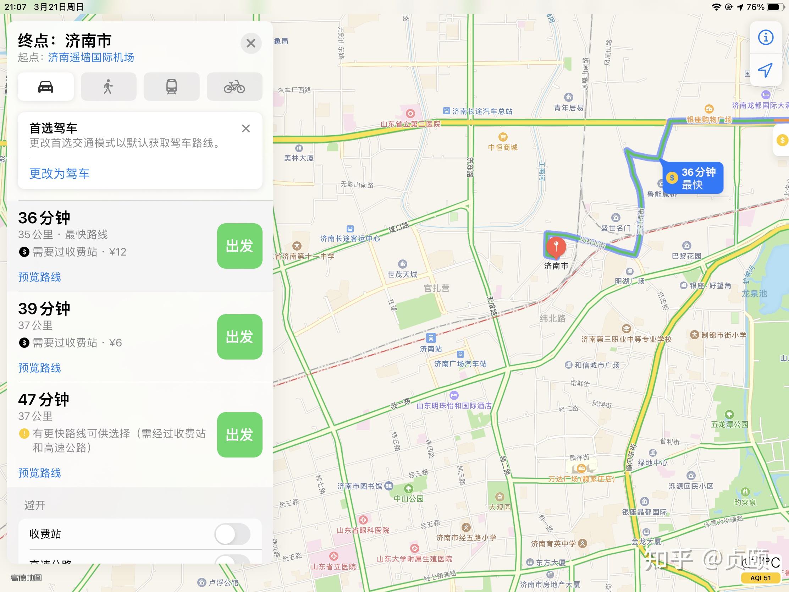
Task: Preview the 47分钟 route via 预览路线
Action: click(40, 473)
